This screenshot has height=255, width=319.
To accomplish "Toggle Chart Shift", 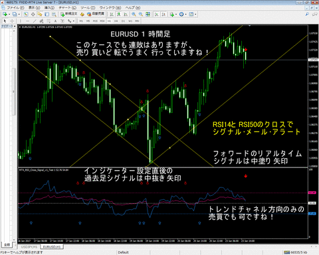I will pos(163,14).
